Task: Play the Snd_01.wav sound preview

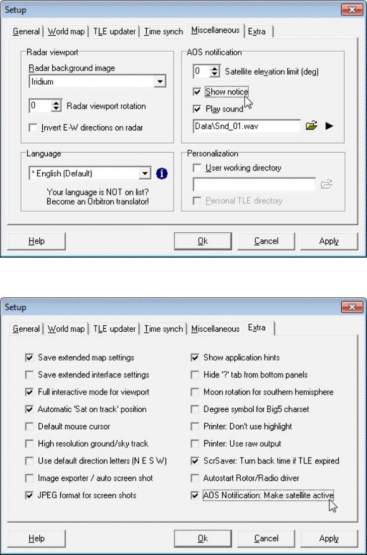Action: click(329, 126)
